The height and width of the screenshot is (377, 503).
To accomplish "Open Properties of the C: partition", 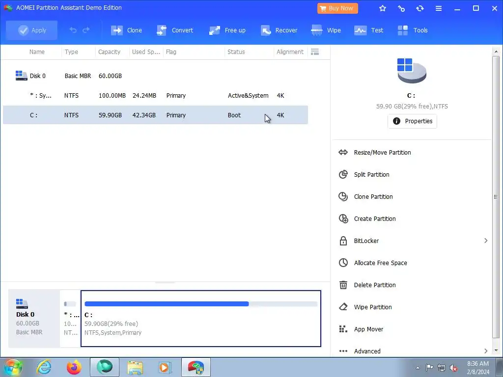I will coord(412,121).
